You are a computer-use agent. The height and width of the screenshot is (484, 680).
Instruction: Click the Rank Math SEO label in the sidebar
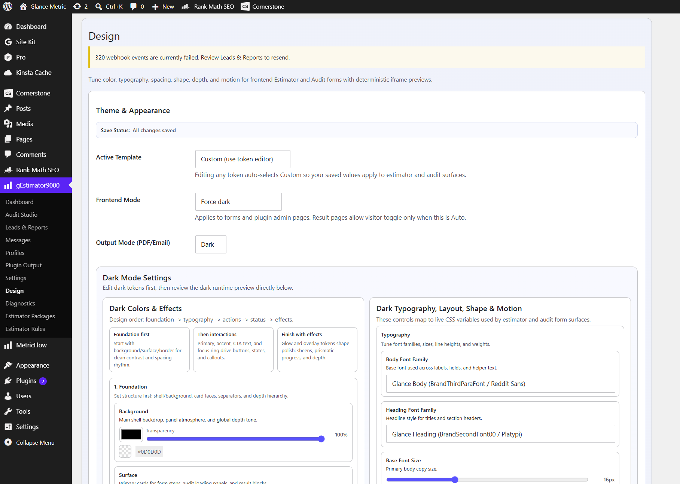[37, 170]
